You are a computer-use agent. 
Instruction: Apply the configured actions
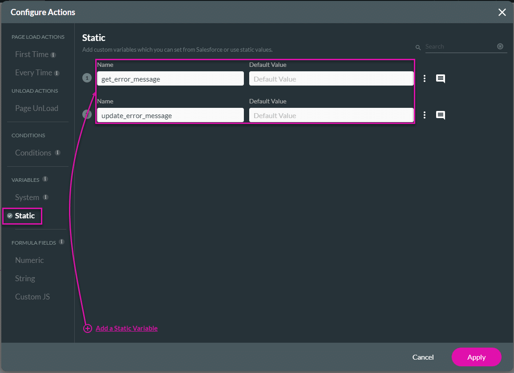pos(476,357)
